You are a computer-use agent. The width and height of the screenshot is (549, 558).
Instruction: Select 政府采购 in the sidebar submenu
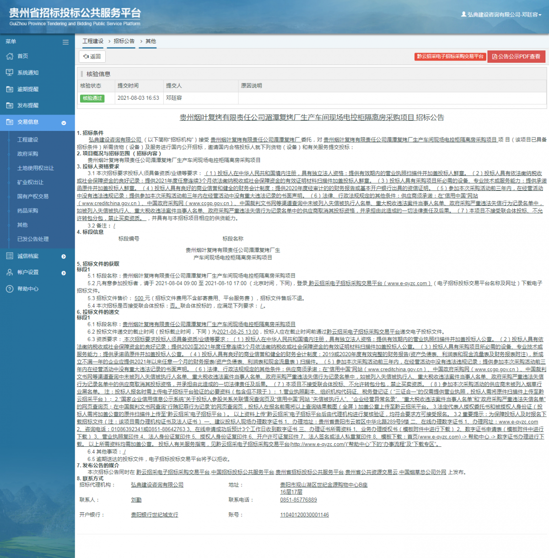27,154
